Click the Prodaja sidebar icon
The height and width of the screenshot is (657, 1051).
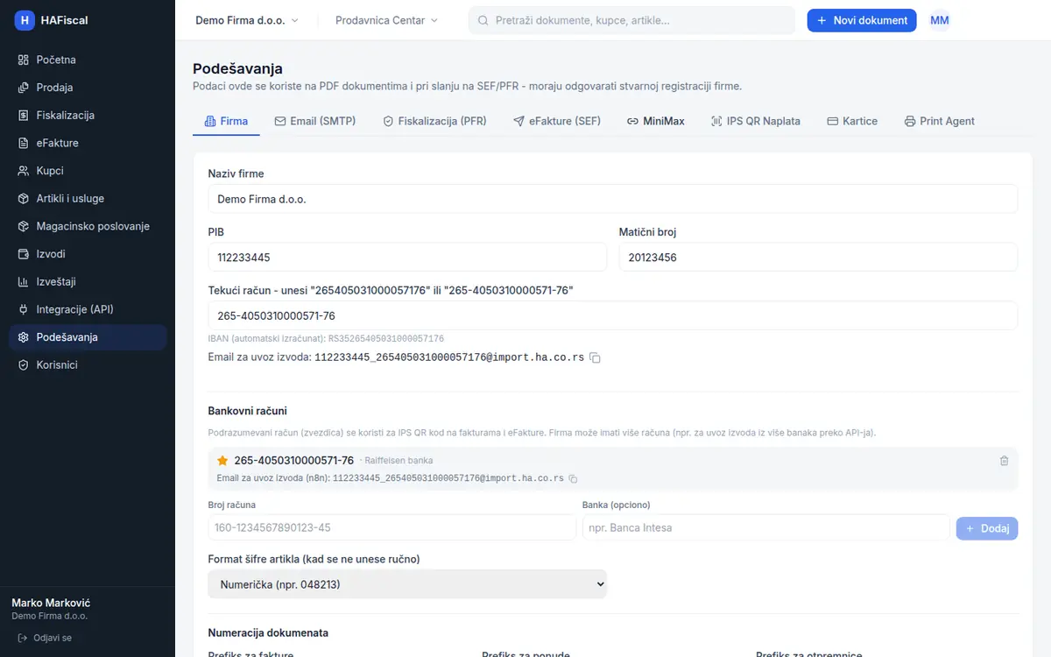point(24,88)
